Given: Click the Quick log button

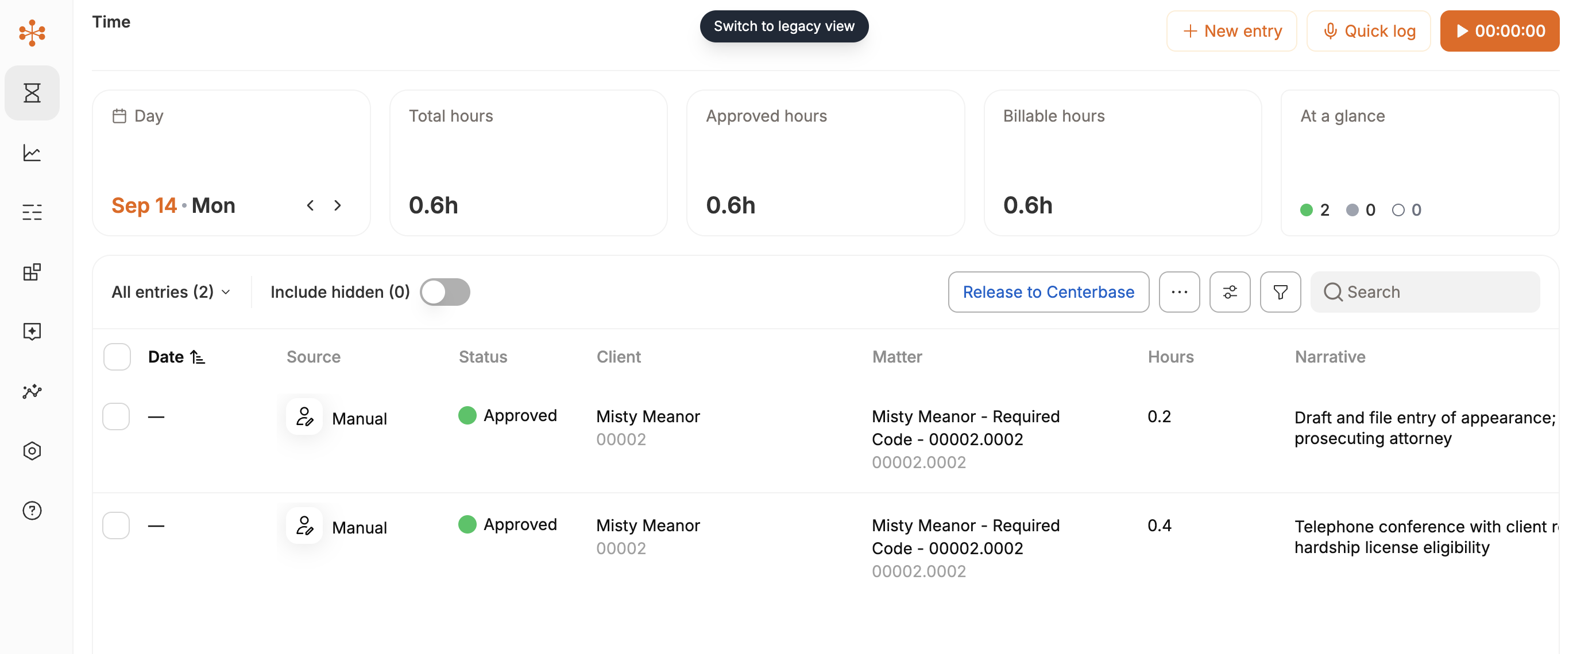Looking at the screenshot, I should [x=1369, y=31].
